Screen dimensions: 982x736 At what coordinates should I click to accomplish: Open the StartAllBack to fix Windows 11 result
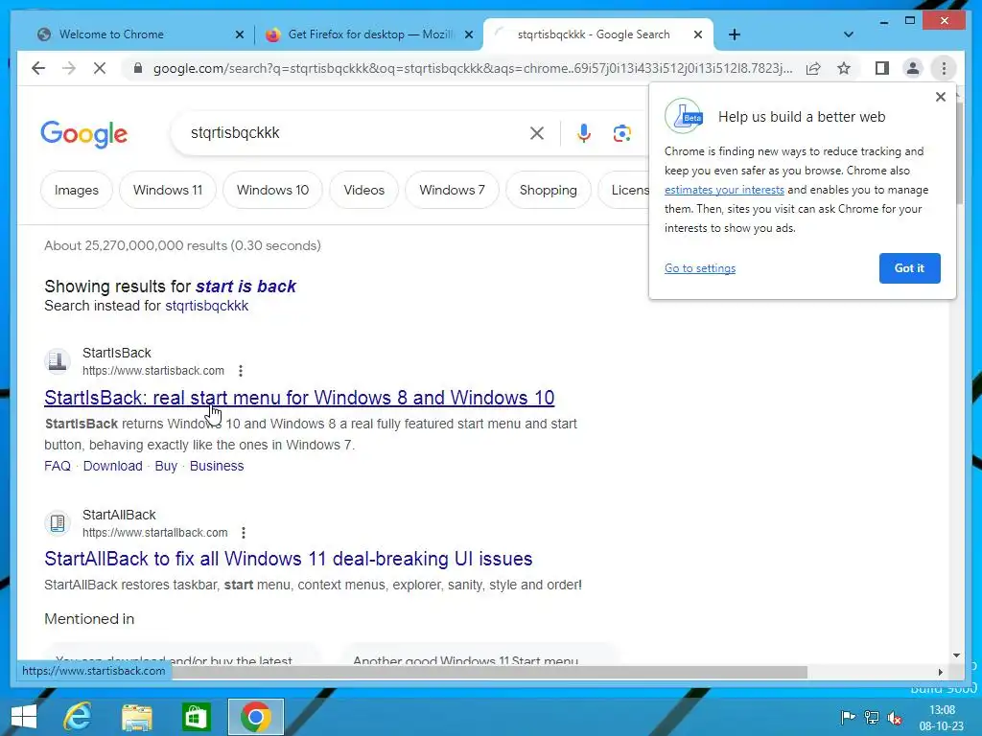pyautogui.click(x=288, y=559)
